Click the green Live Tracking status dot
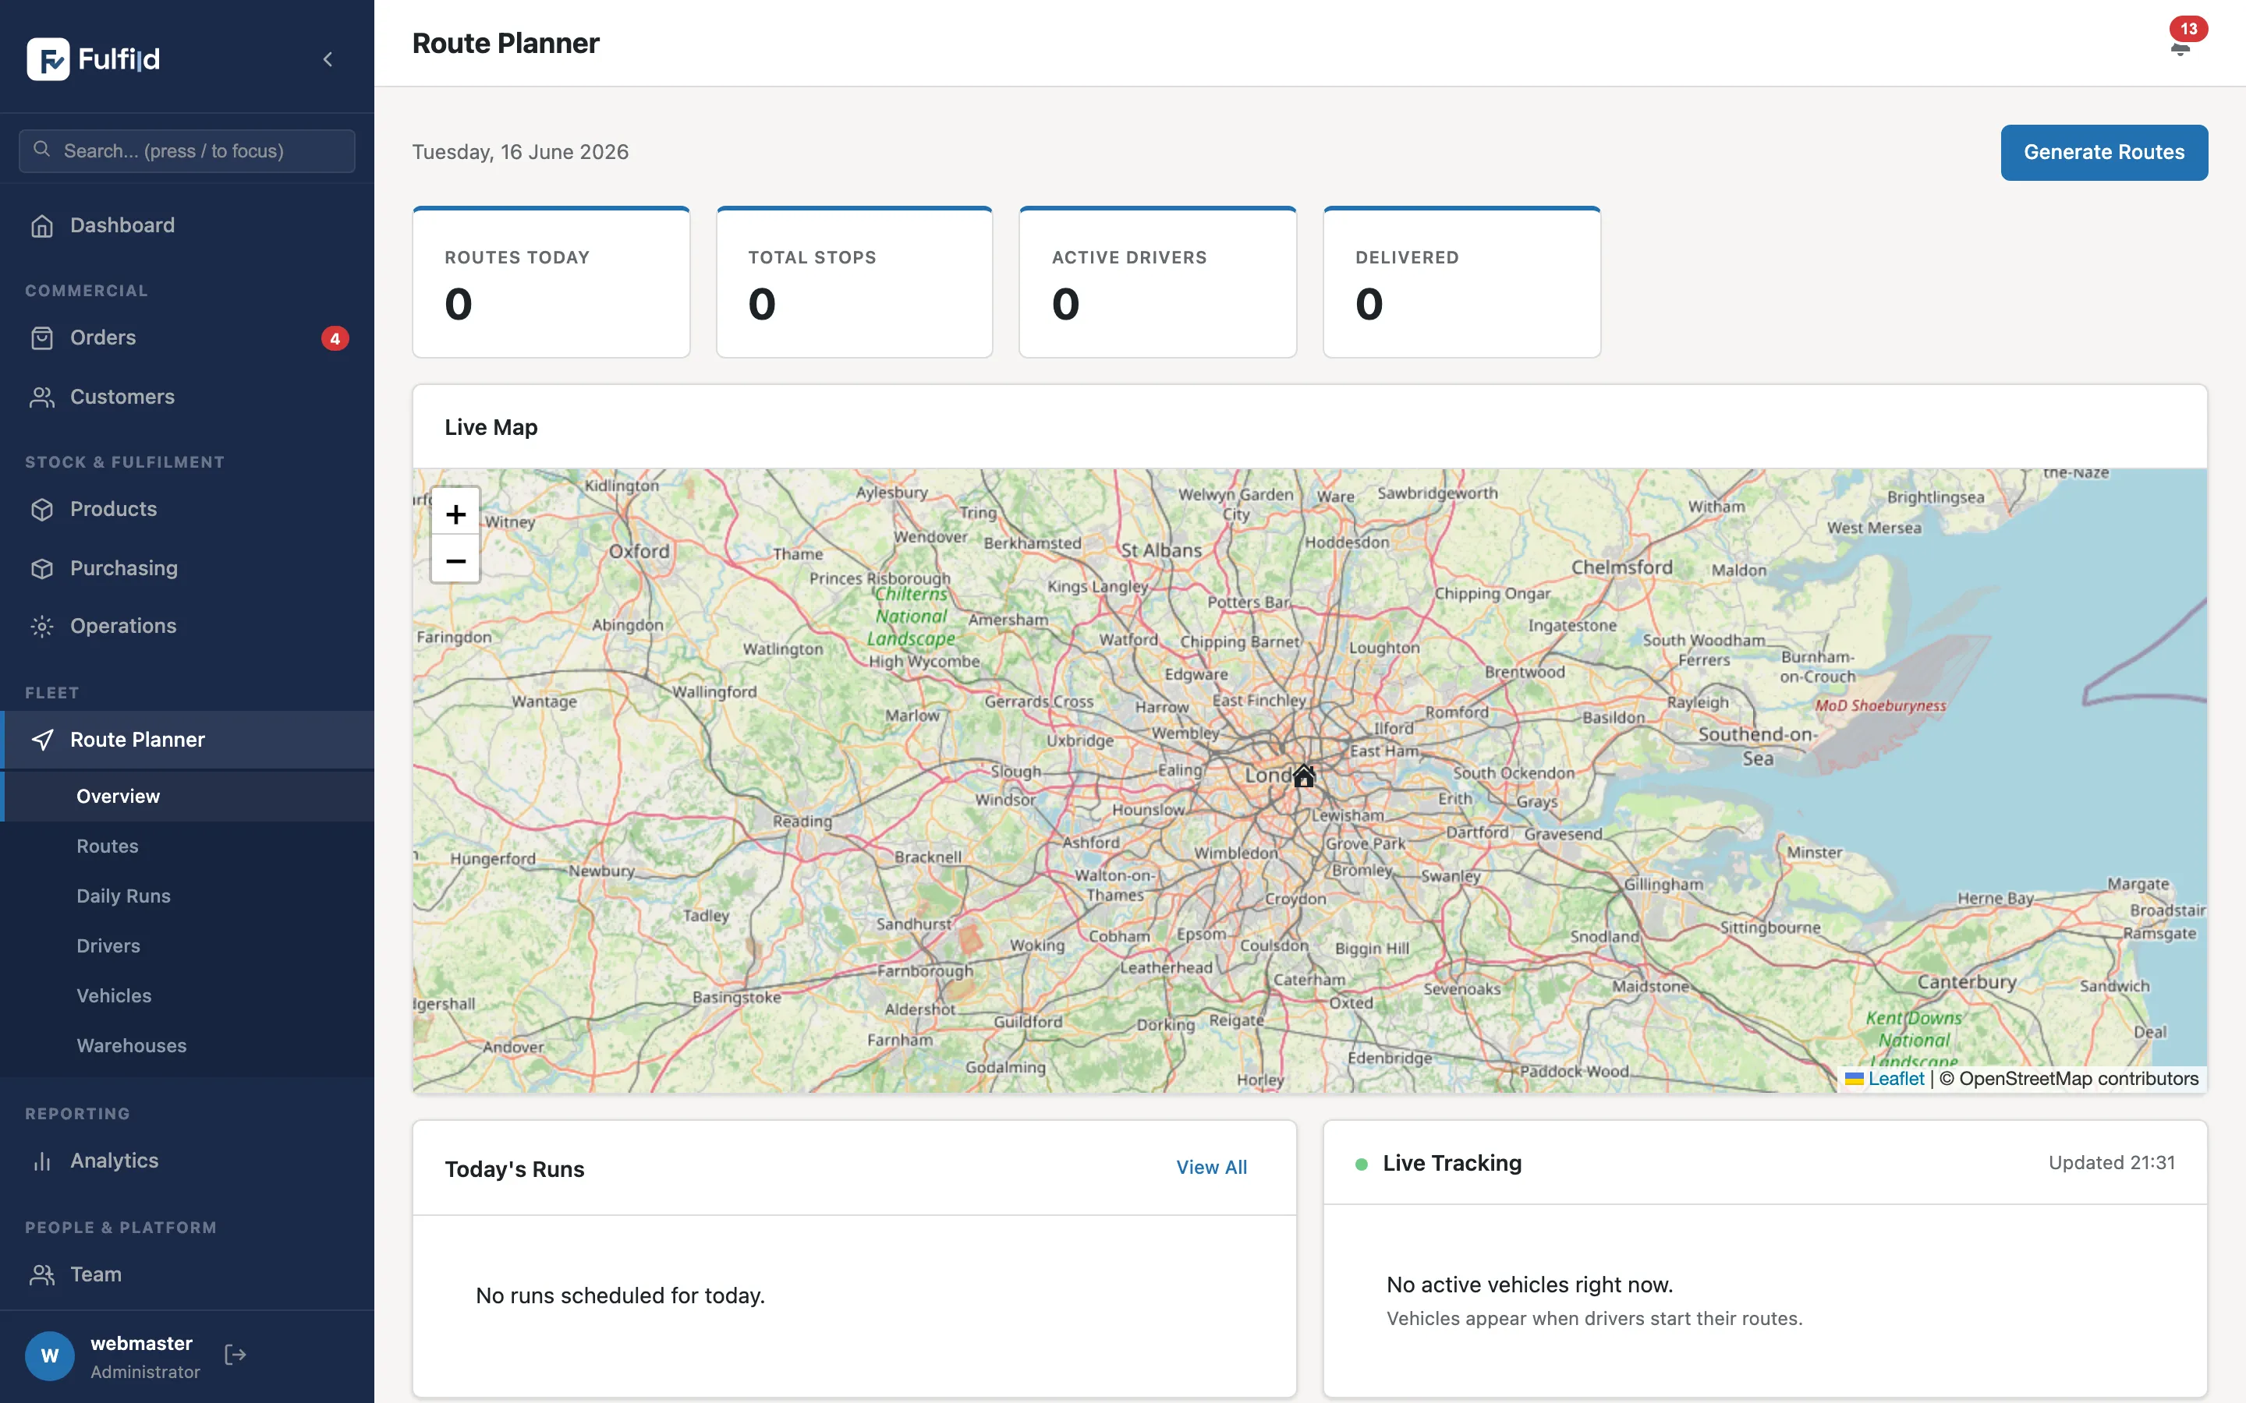 click(1362, 1164)
